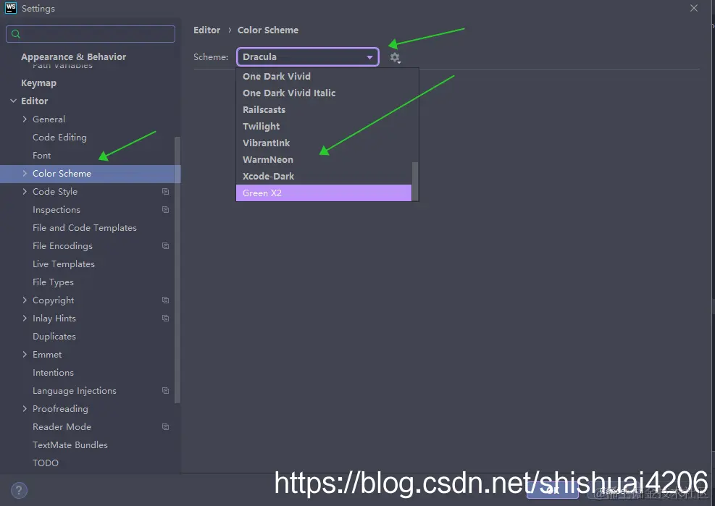Open the TODO settings page
Screen dimensions: 715x506
(46, 463)
